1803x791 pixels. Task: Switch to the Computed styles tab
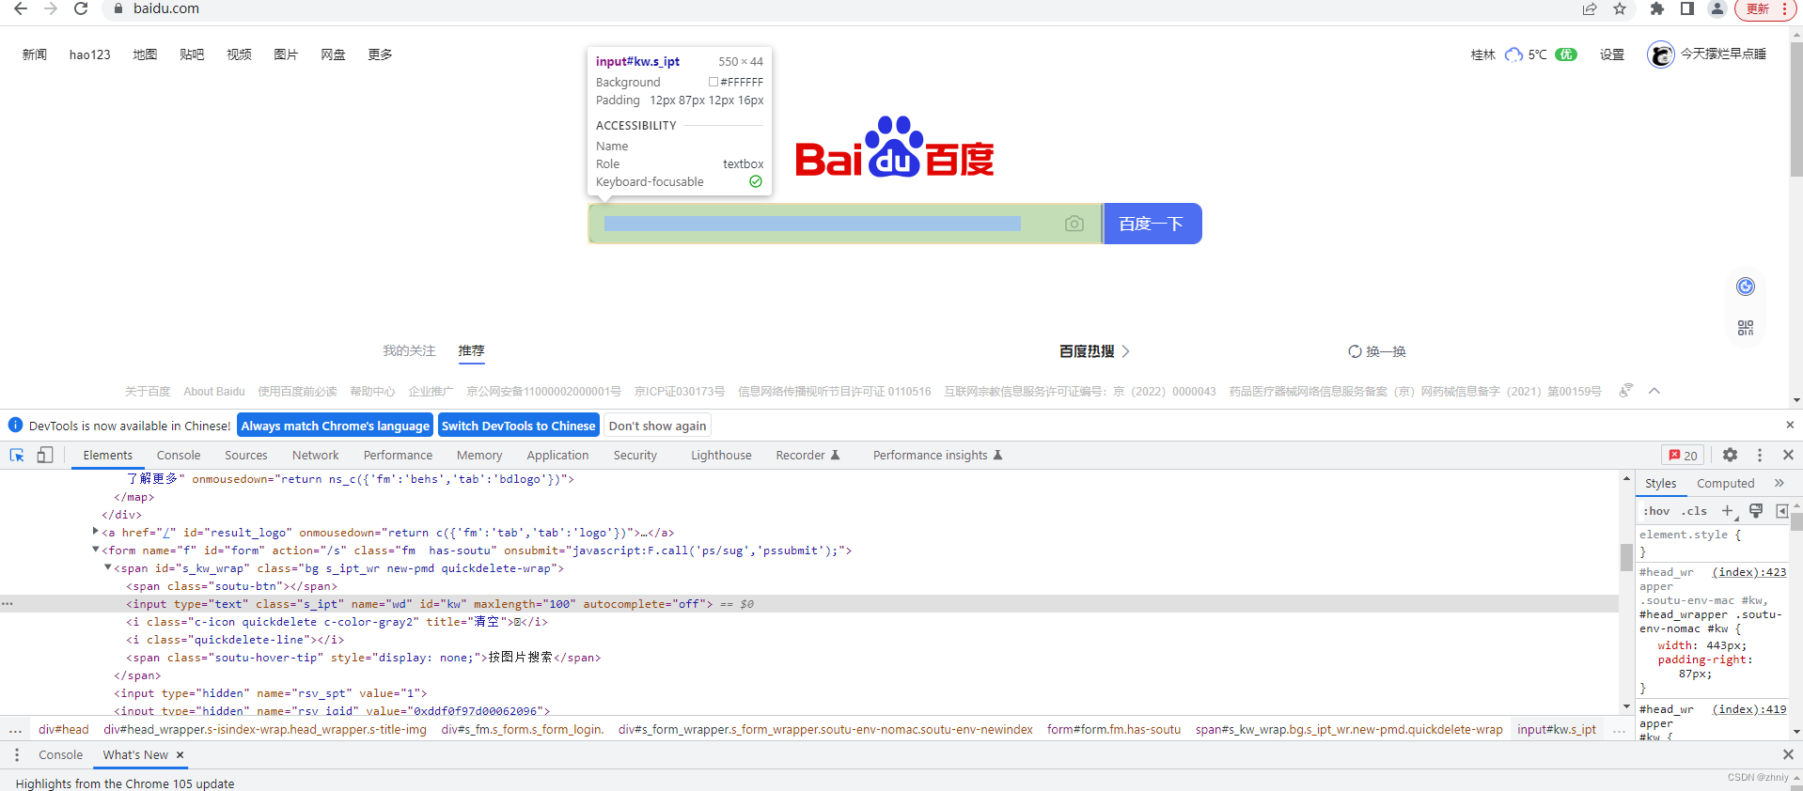click(1725, 483)
